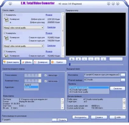
Task: Click Убрать button
Action: point(27,62)
